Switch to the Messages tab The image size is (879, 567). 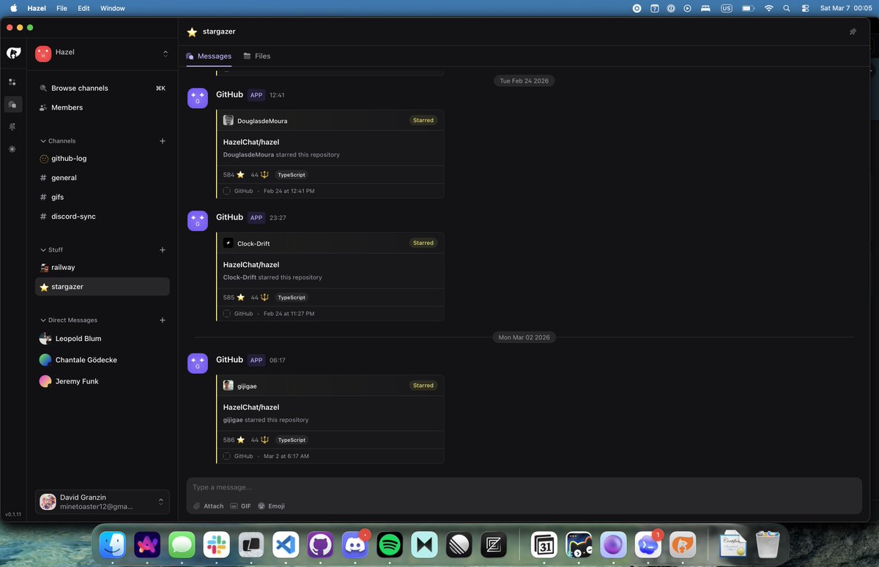(209, 56)
